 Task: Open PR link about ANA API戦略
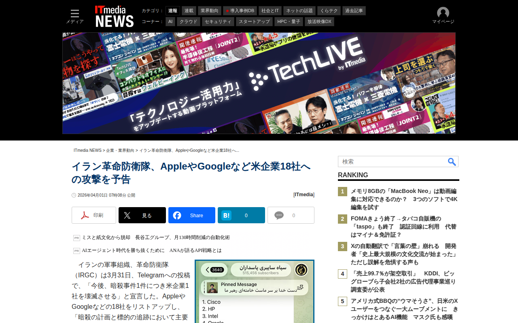(152, 250)
